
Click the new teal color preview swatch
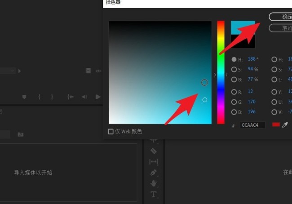(243, 27)
